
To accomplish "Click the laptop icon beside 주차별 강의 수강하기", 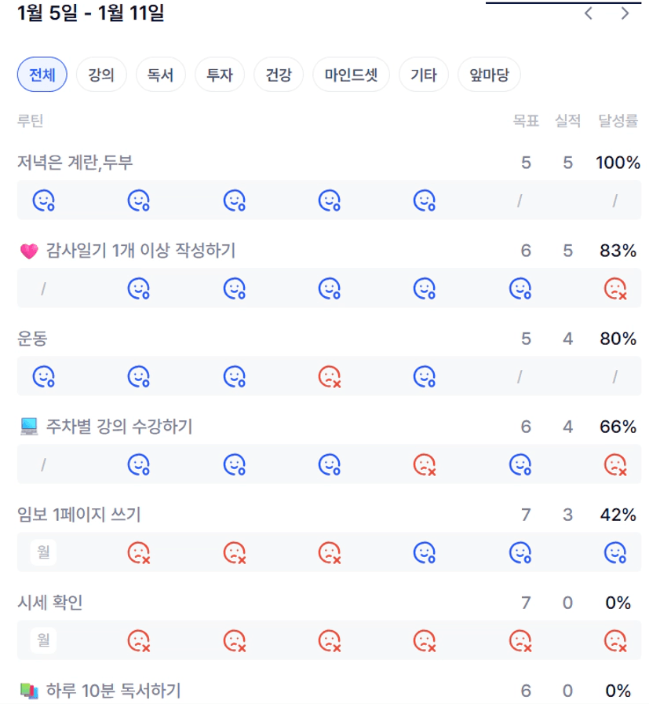I will [28, 427].
